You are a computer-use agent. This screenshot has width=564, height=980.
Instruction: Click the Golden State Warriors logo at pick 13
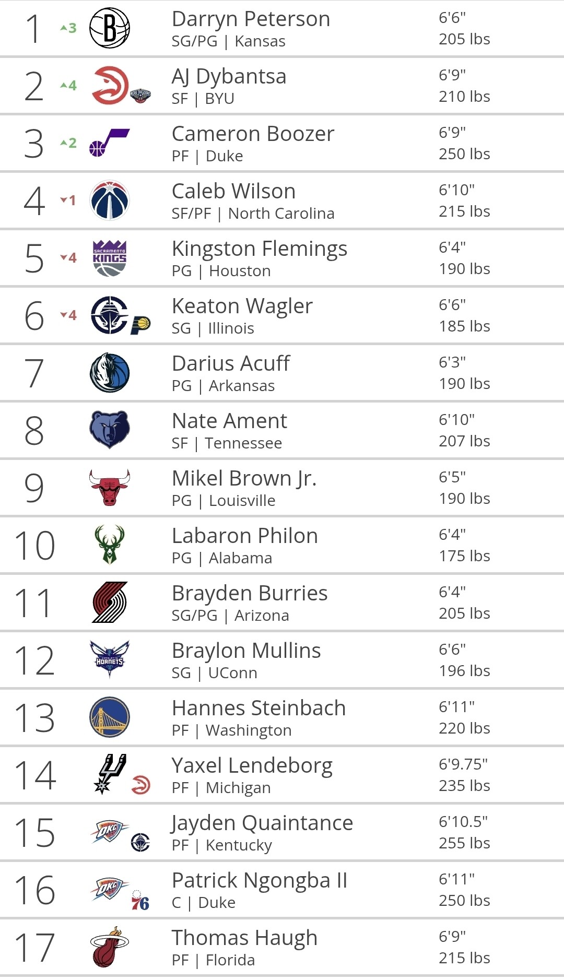110,717
